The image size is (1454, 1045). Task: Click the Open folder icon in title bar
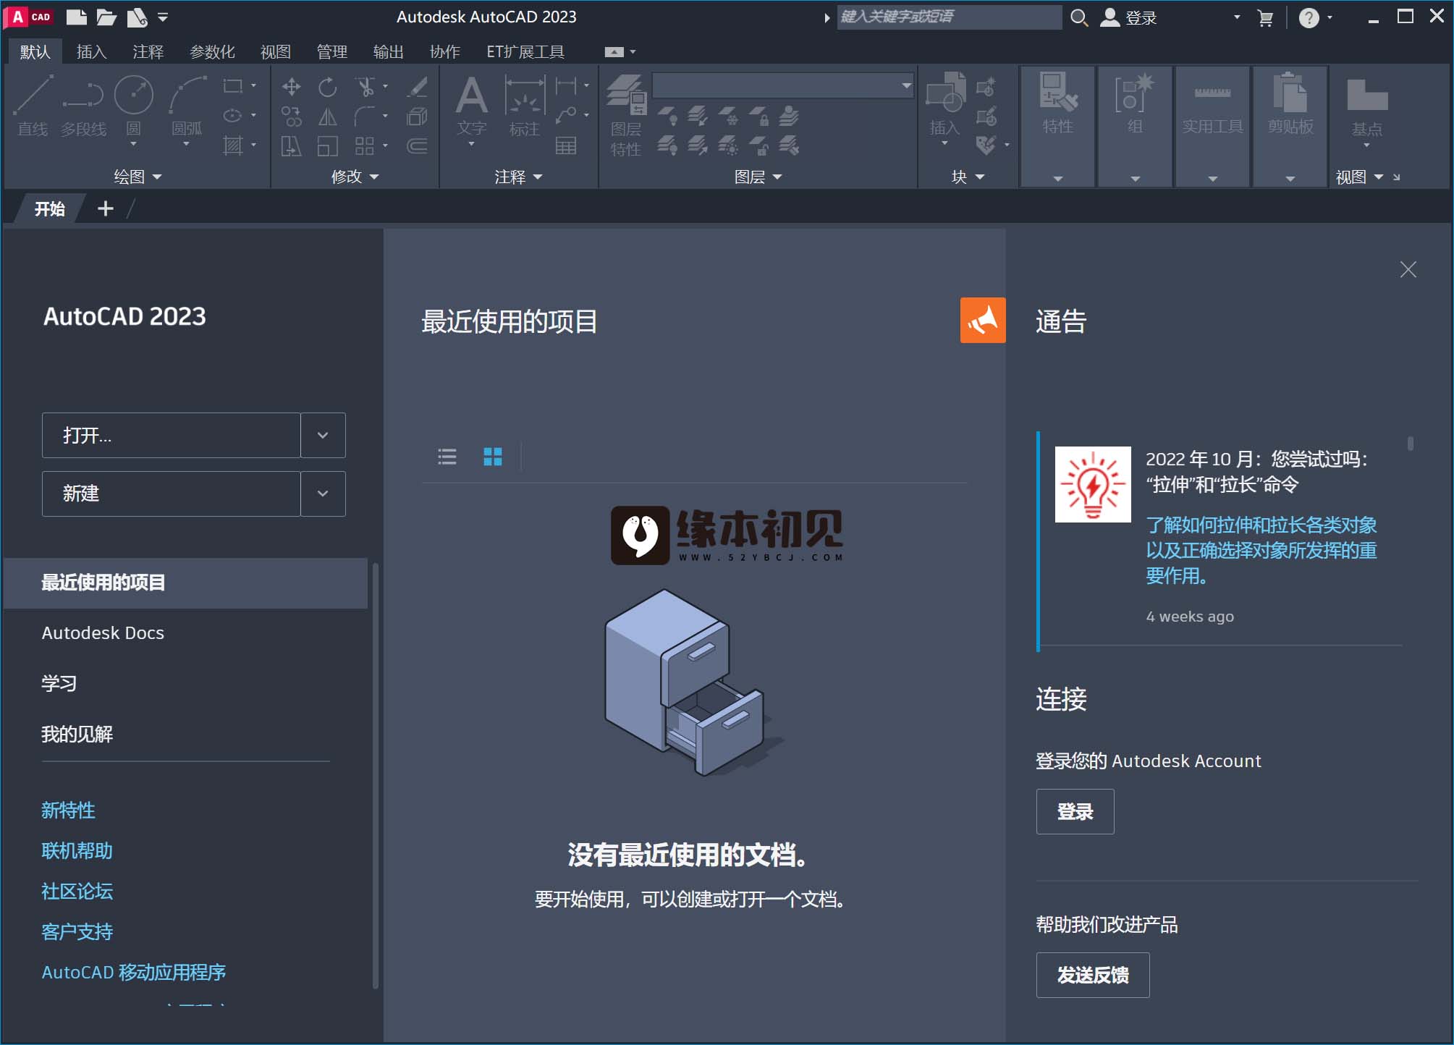pos(106,17)
